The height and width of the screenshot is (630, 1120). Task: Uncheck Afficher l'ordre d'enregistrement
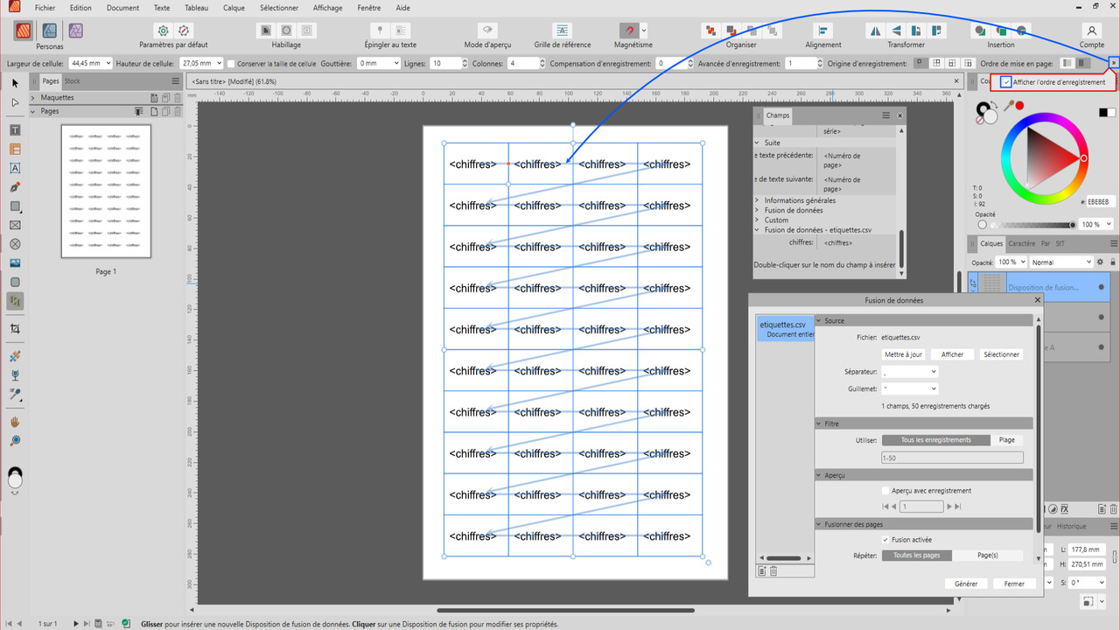(1006, 82)
